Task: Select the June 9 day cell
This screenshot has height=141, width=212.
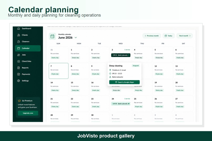Action: pos(99,71)
